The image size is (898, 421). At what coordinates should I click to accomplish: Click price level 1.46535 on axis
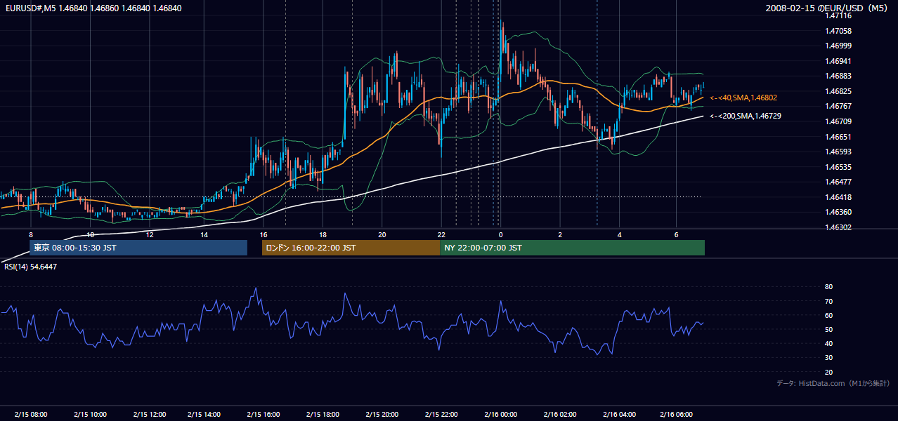tap(838, 167)
